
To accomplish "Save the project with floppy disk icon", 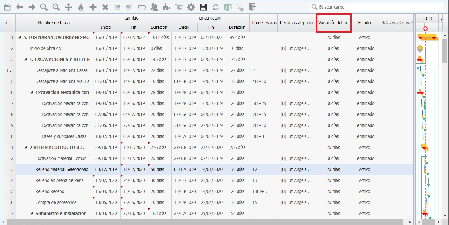I will point(203,7).
